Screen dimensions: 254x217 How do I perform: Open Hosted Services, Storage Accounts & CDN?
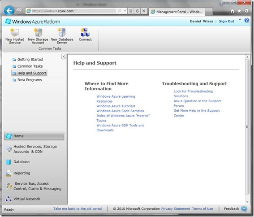coord(31,149)
